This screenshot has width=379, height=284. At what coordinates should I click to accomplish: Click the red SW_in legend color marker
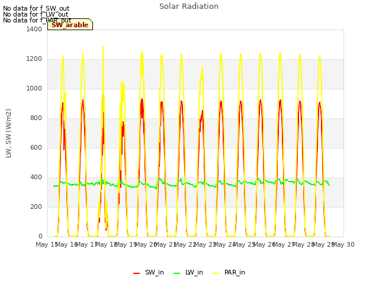(137, 273)
